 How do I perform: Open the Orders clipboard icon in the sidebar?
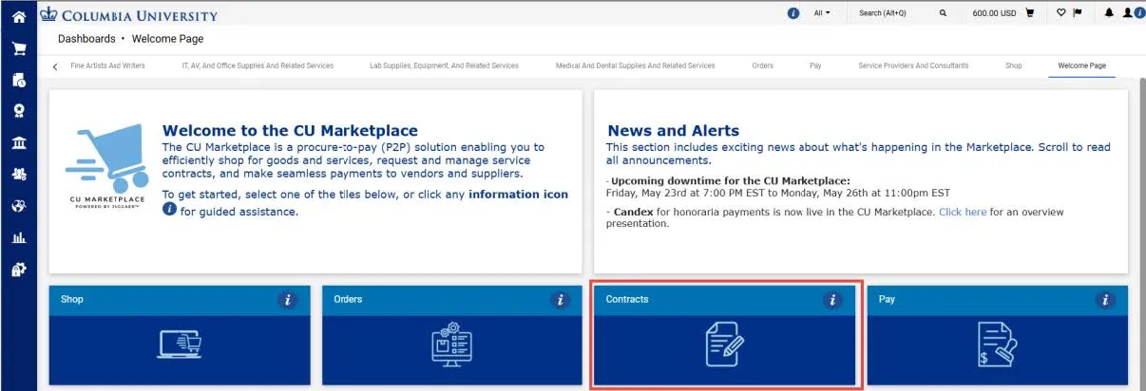(18, 81)
